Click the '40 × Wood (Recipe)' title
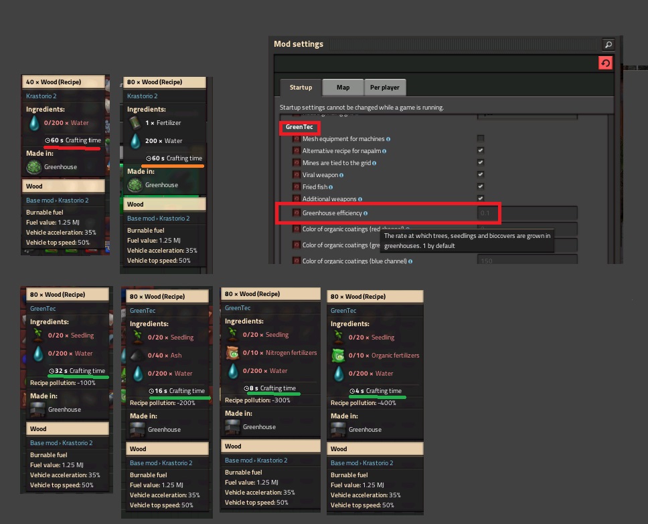 tap(54, 82)
